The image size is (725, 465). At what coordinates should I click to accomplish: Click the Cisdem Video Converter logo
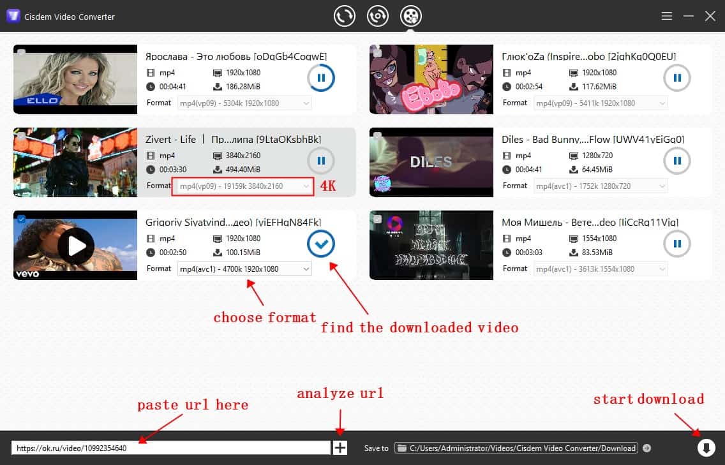click(x=13, y=16)
